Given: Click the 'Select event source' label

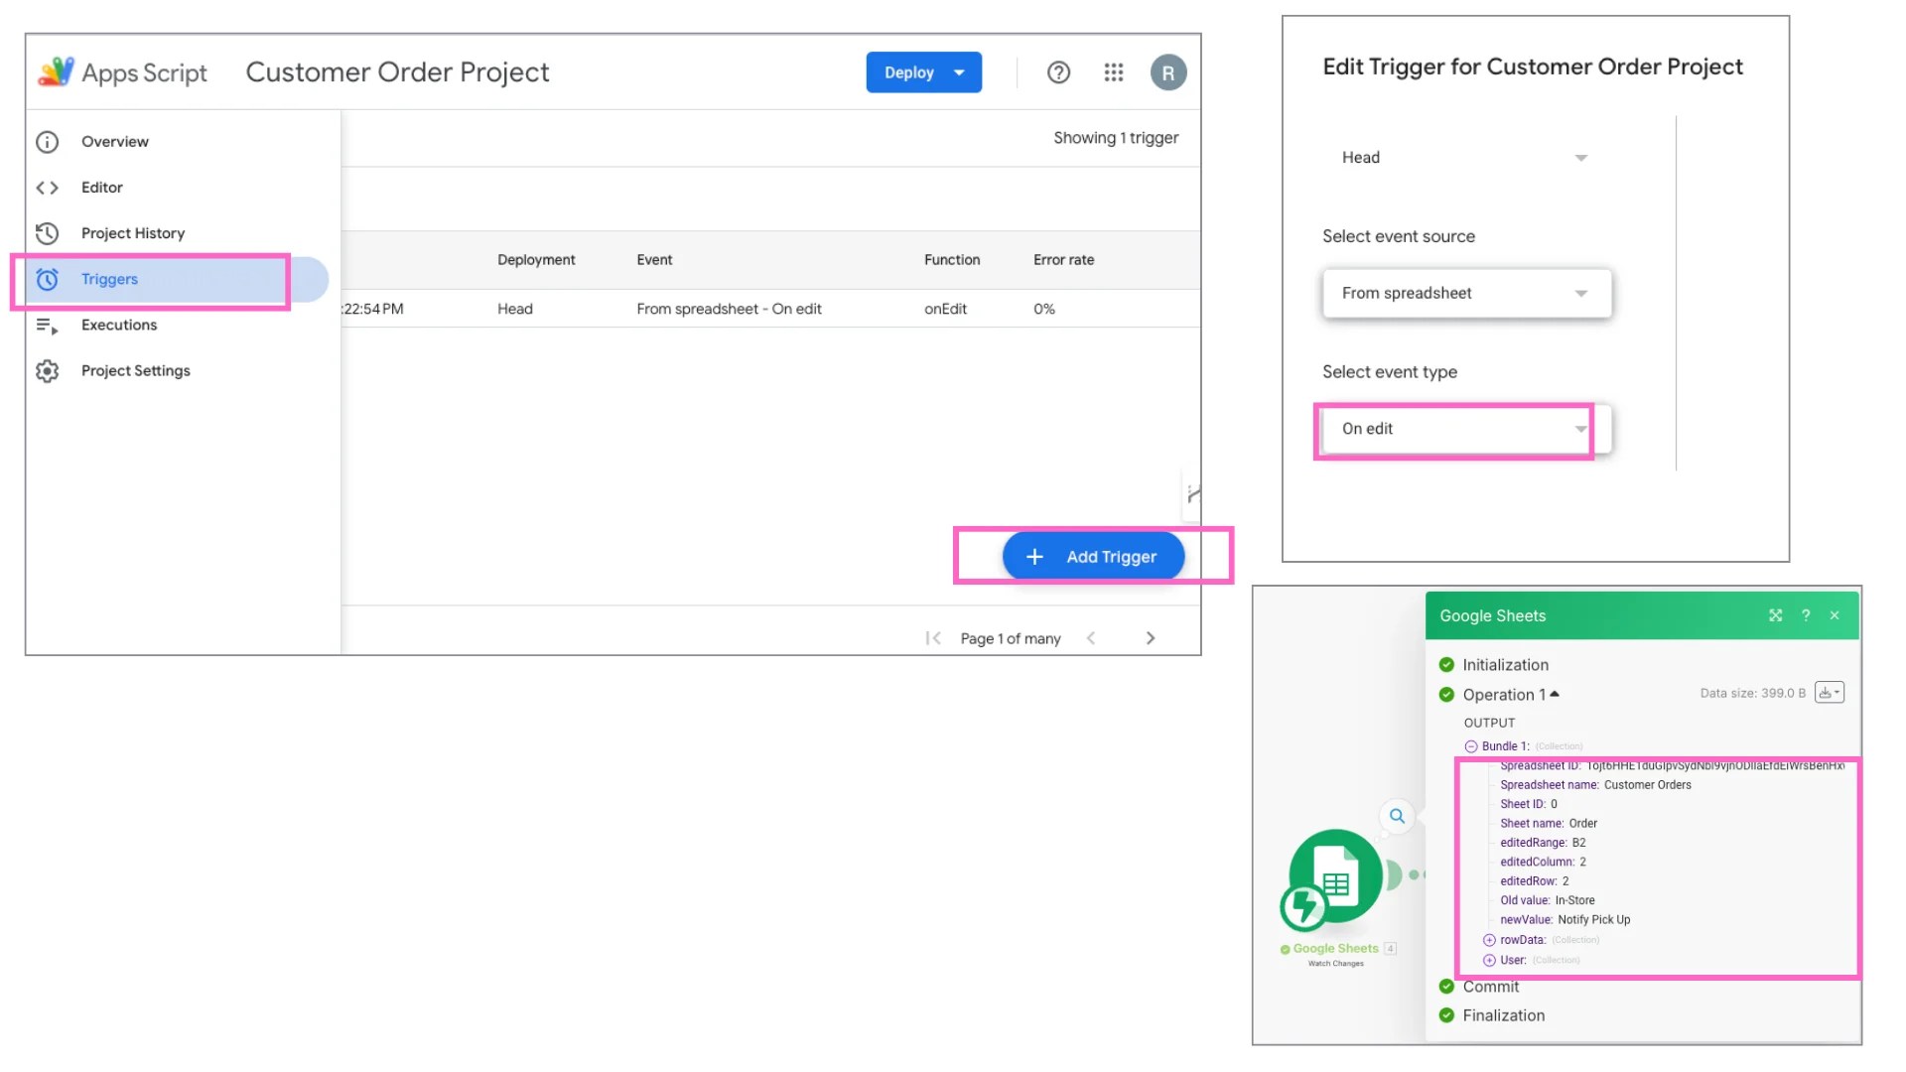Looking at the screenshot, I should [x=1398, y=236].
